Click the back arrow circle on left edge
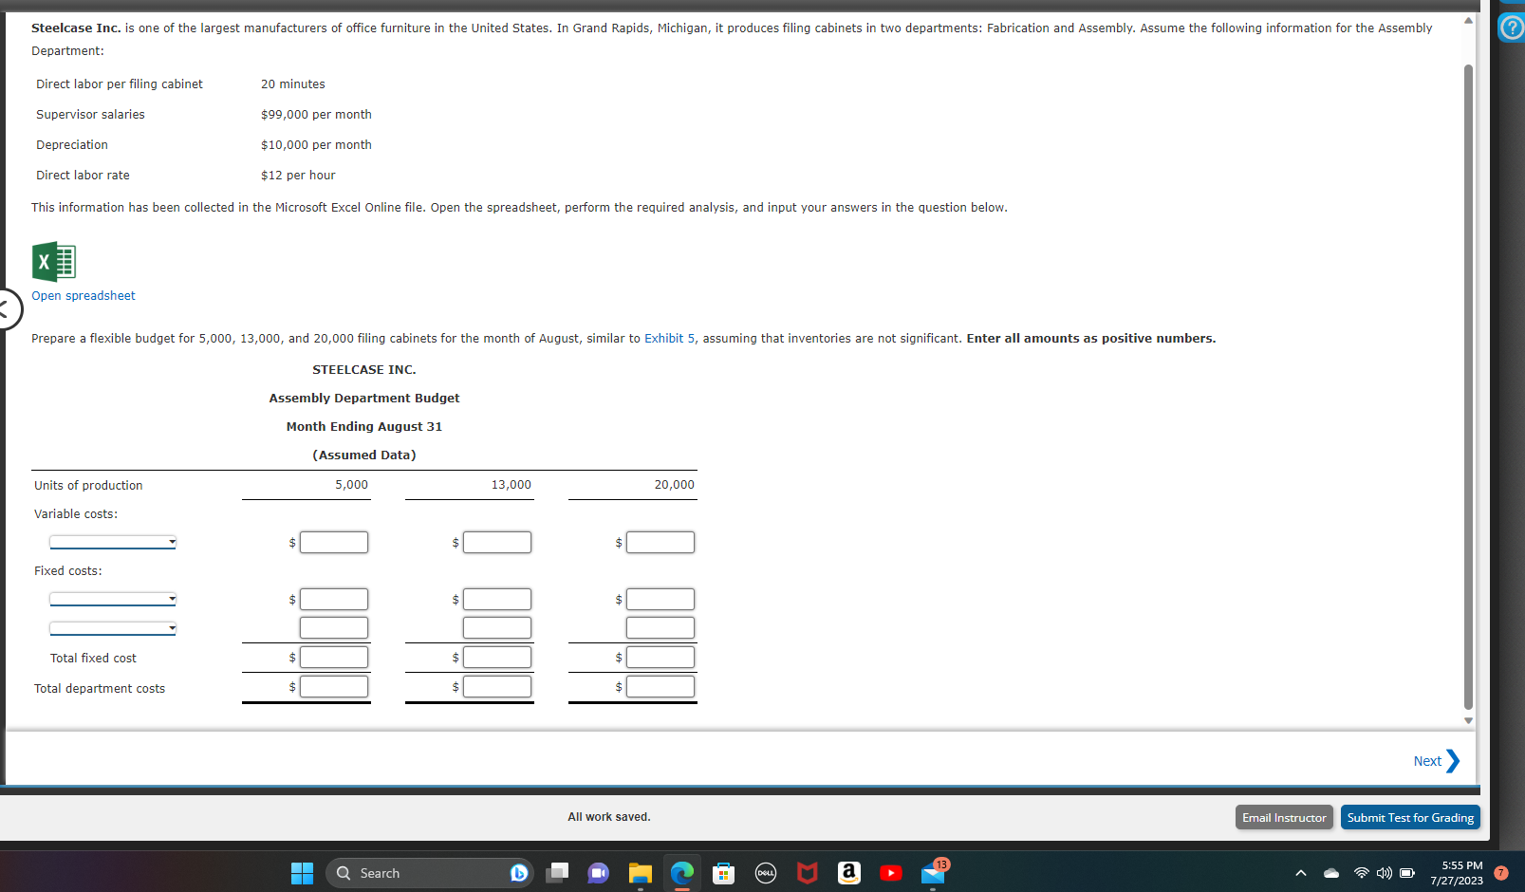Image resolution: width=1525 pixels, height=892 pixels. tap(5, 309)
